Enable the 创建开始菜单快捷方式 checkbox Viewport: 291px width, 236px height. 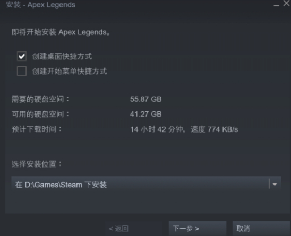tap(22, 71)
